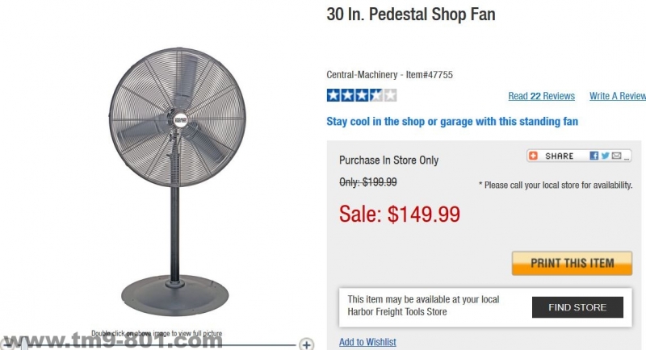Viewport: 646px width, 350px height.
Task: Click the third blue rating star
Action: (362, 95)
